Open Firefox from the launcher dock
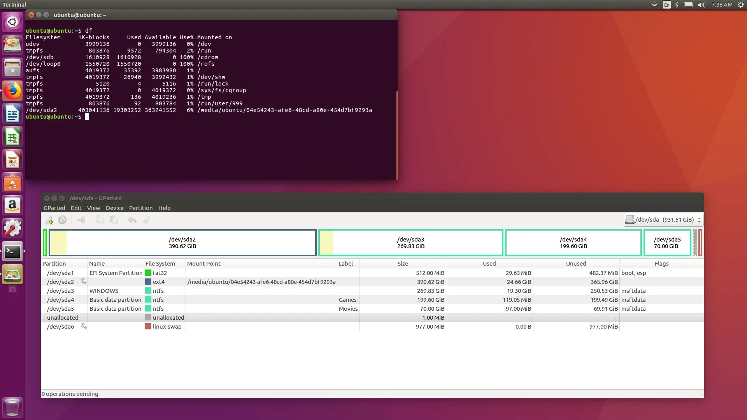 [12, 91]
